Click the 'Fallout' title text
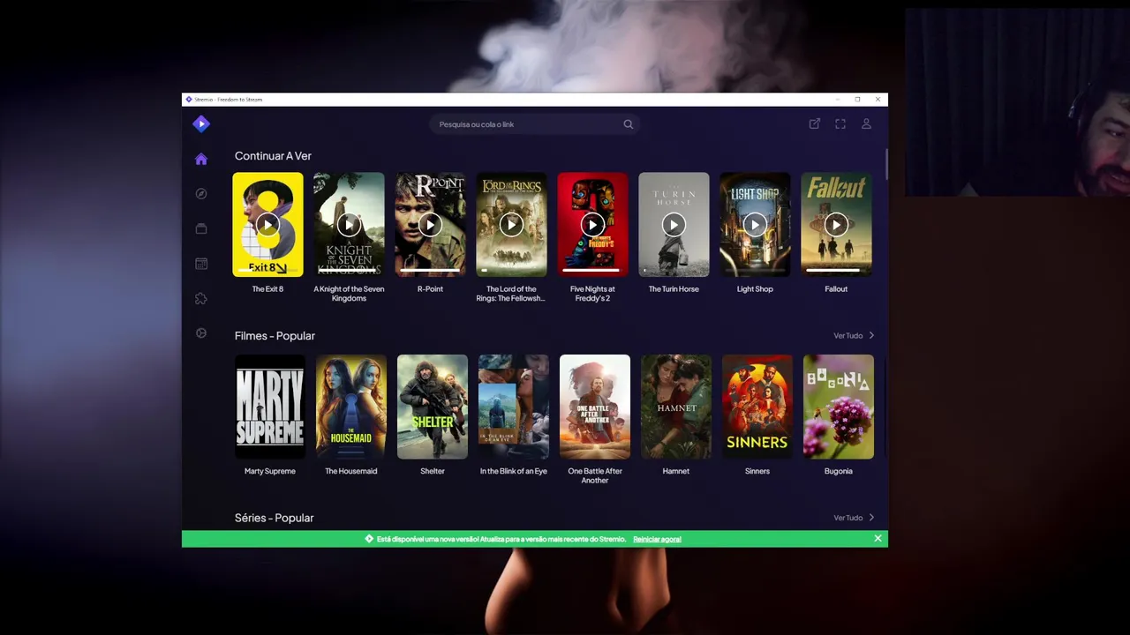Image resolution: width=1130 pixels, height=635 pixels. 836,289
